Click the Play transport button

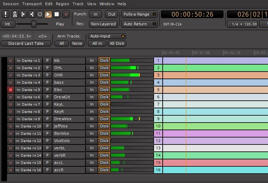(48, 14)
